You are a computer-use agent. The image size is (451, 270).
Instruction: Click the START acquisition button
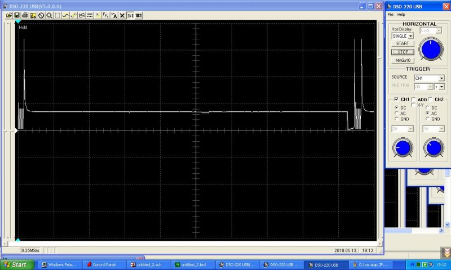pos(403,43)
